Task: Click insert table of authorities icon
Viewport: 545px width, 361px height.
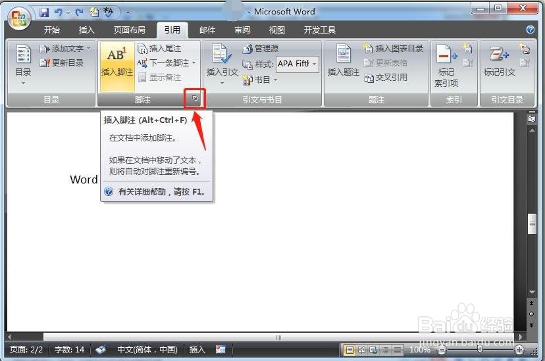Action: 524,48
